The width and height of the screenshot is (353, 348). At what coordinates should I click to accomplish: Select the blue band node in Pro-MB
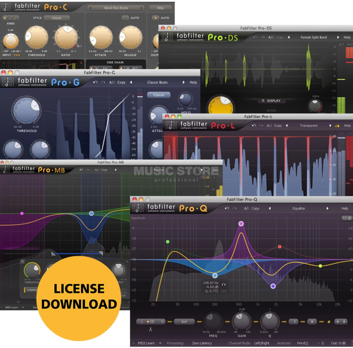pyautogui.click(x=91, y=213)
